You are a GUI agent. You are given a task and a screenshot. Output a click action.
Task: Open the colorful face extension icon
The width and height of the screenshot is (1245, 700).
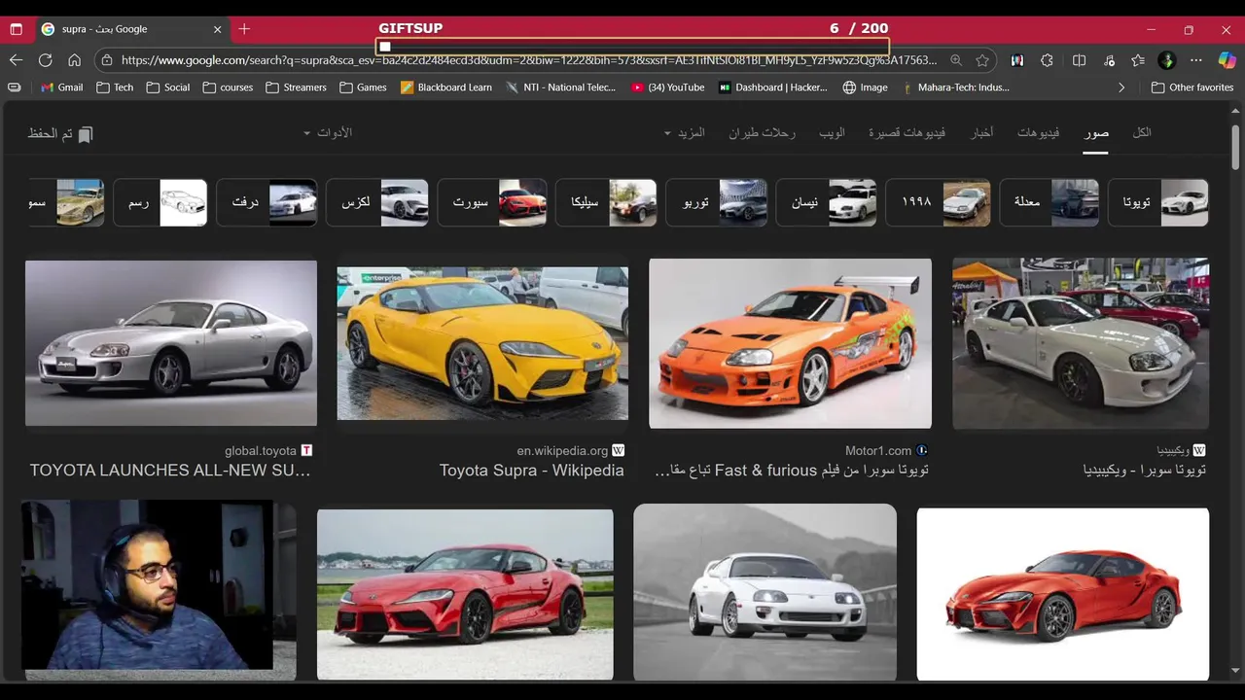click(x=1017, y=60)
